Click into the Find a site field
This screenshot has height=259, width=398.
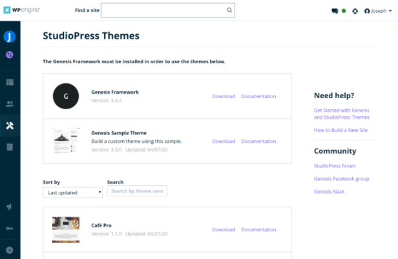pos(168,10)
